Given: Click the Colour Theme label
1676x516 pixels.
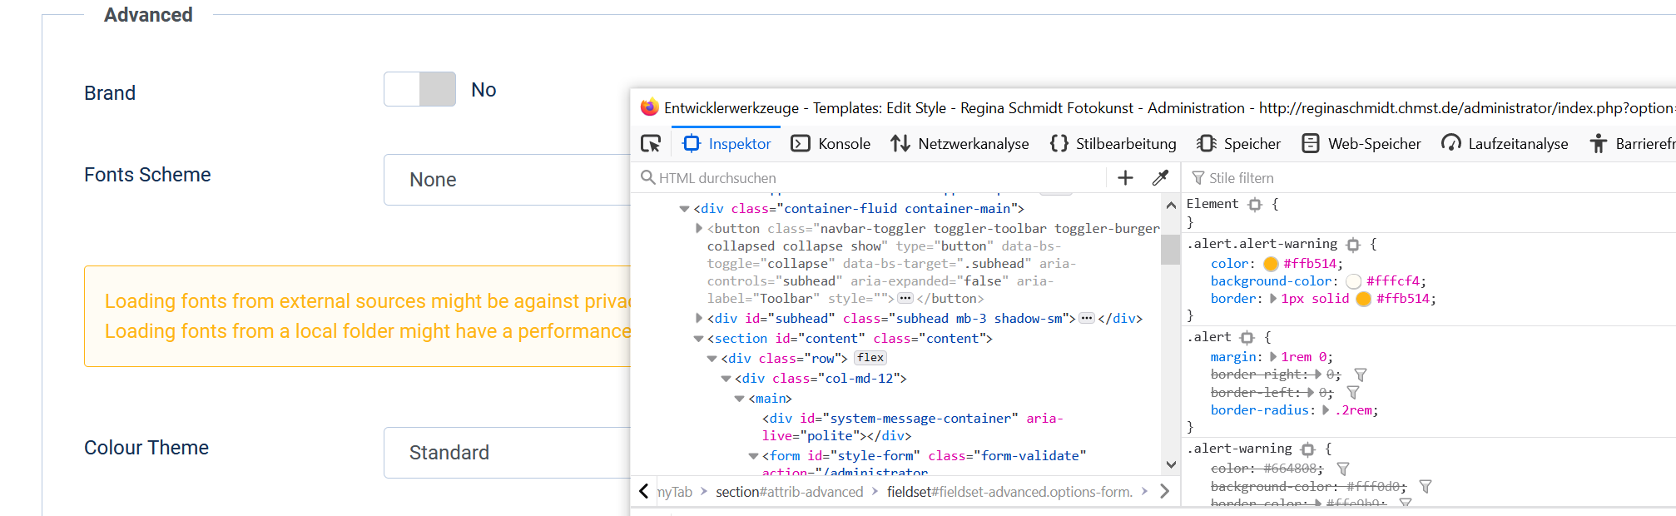Looking at the screenshot, I should coord(146,448).
